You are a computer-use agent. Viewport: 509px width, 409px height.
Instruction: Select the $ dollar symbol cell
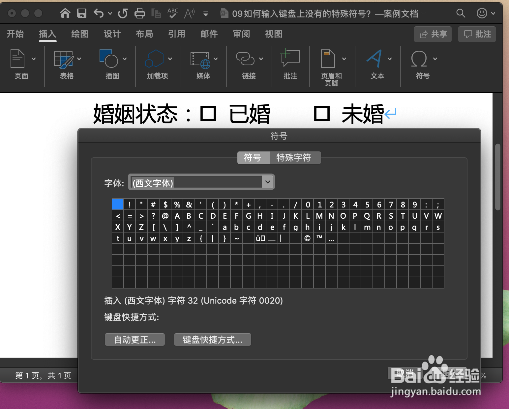[x=165, y=204]
